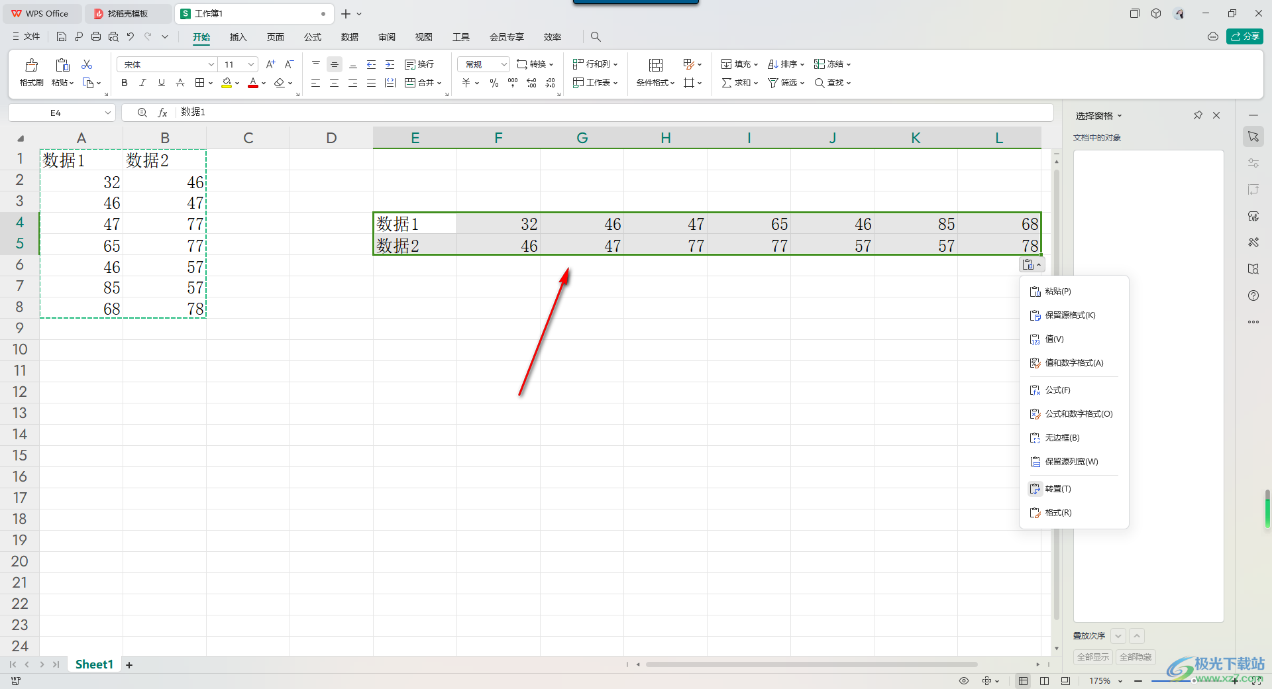
Task: Open the Data ribbon tab
Action: 350,37
